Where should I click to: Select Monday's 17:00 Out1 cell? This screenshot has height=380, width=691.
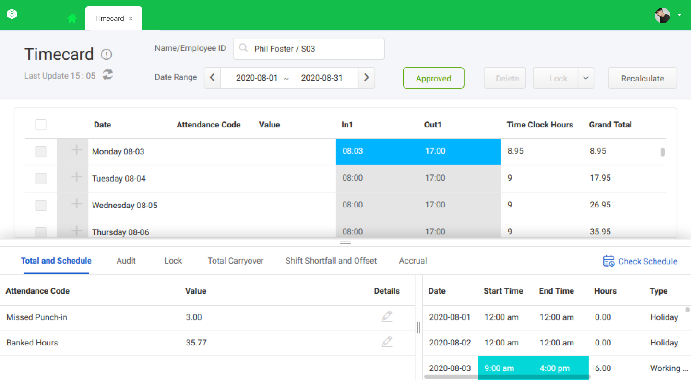coord(460,151)
